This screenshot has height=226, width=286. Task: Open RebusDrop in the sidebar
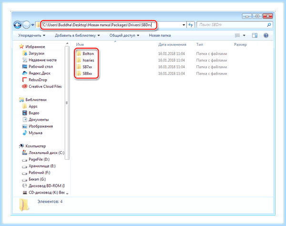tap(38, 80)
